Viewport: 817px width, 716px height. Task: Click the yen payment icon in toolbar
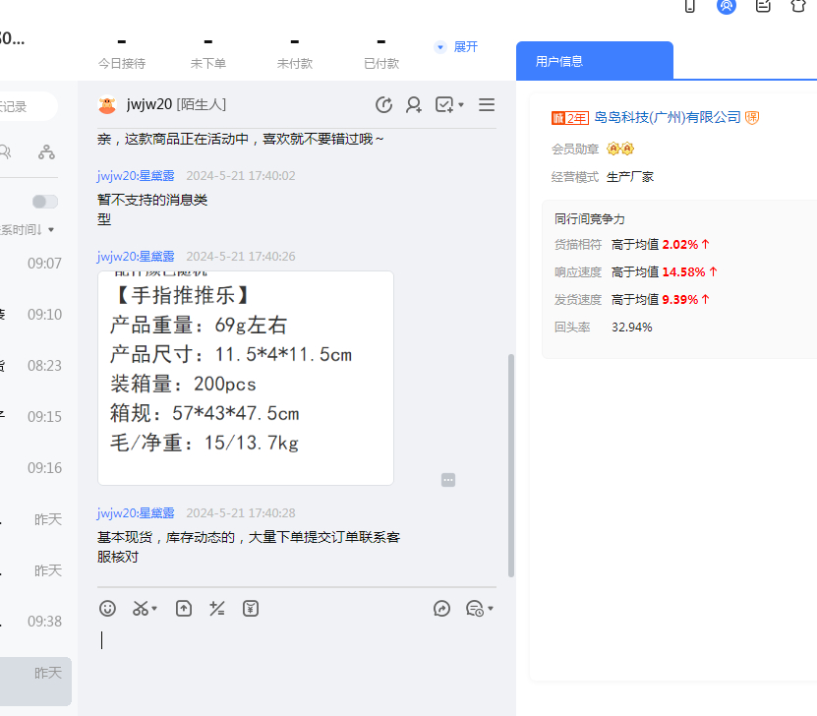(x=251, y=609)
